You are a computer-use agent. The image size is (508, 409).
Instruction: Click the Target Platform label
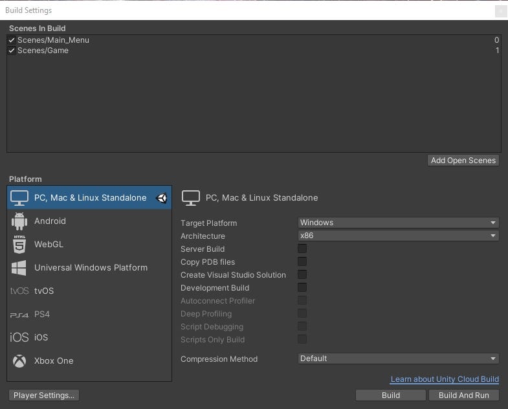point(209,223)
